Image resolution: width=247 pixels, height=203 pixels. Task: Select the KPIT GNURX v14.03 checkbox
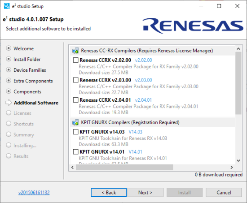click(75, 132)
